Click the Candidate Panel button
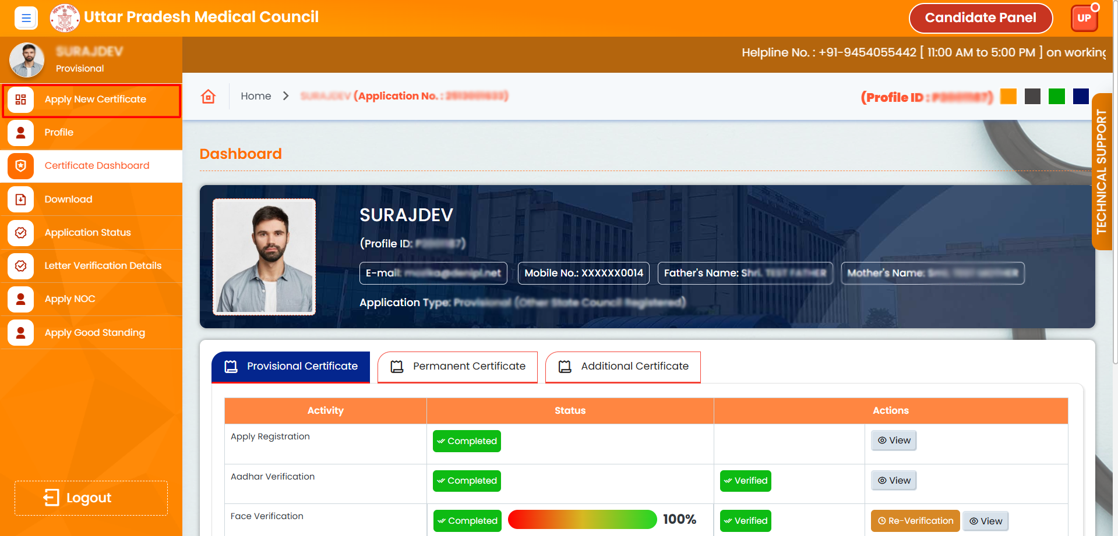 pyautogui.click(x=981, y=18)
